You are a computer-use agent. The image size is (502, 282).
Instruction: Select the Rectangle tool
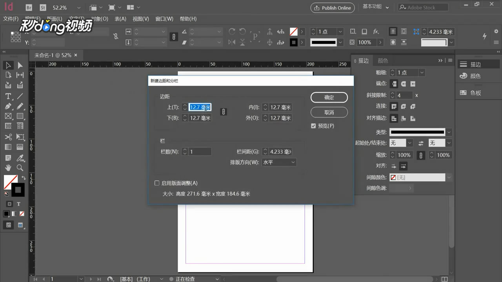click(x=20, y=116)
